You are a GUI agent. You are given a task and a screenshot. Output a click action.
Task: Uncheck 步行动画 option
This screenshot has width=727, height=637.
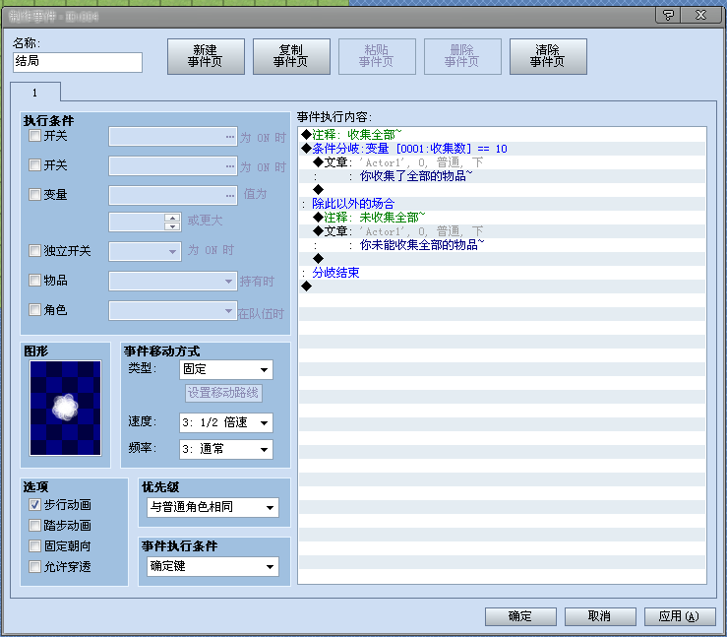[34, 504]
